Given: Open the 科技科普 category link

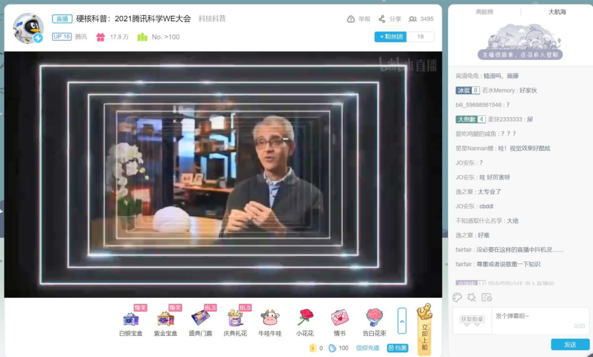Looking at the screenshot, I should pyautogui.click(x=212, y=19).
